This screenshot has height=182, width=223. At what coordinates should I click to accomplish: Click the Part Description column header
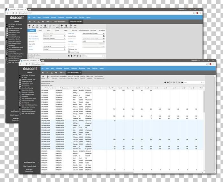pyautogui.click(x=64, y=88)
